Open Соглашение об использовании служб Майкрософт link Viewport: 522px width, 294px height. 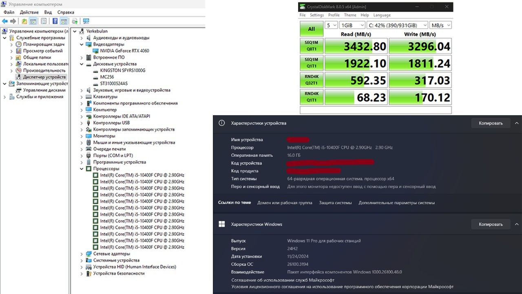[x=283, y=280]
